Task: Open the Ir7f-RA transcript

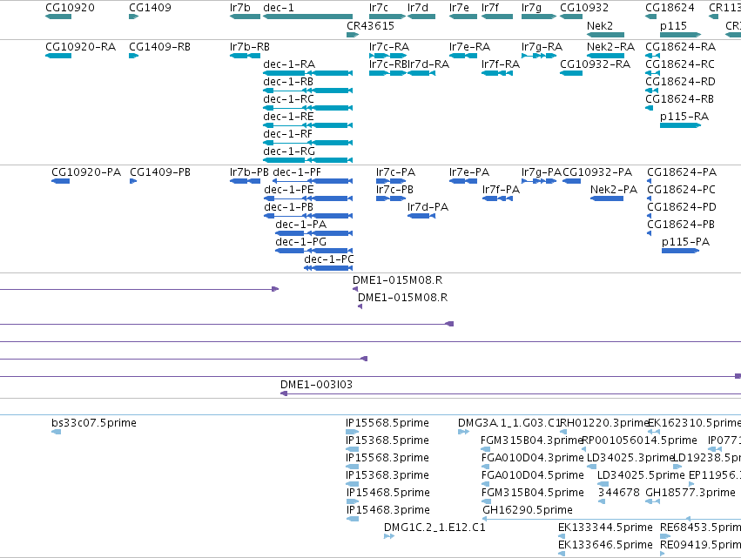Action: pos(497,73)
